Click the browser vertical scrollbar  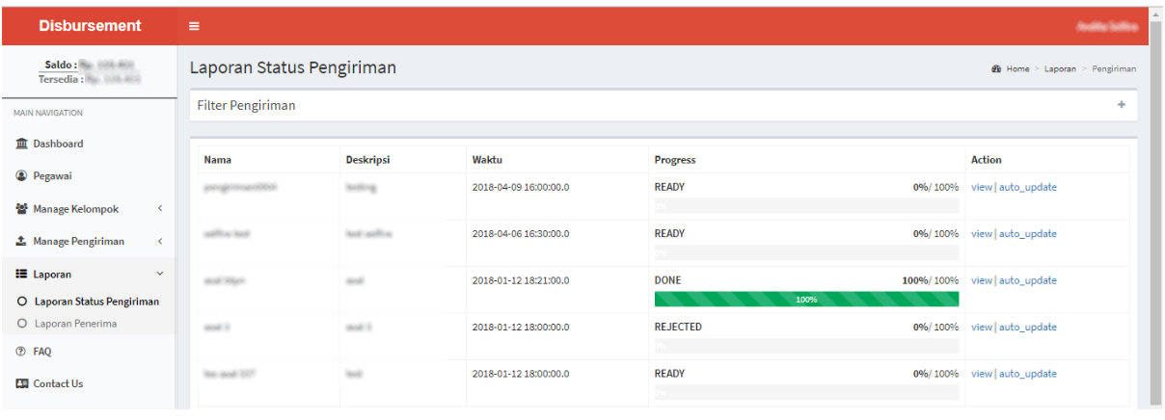[1156, 207]
